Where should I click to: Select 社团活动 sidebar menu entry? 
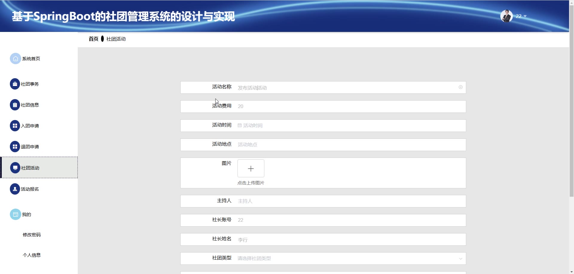coord(39,168)
